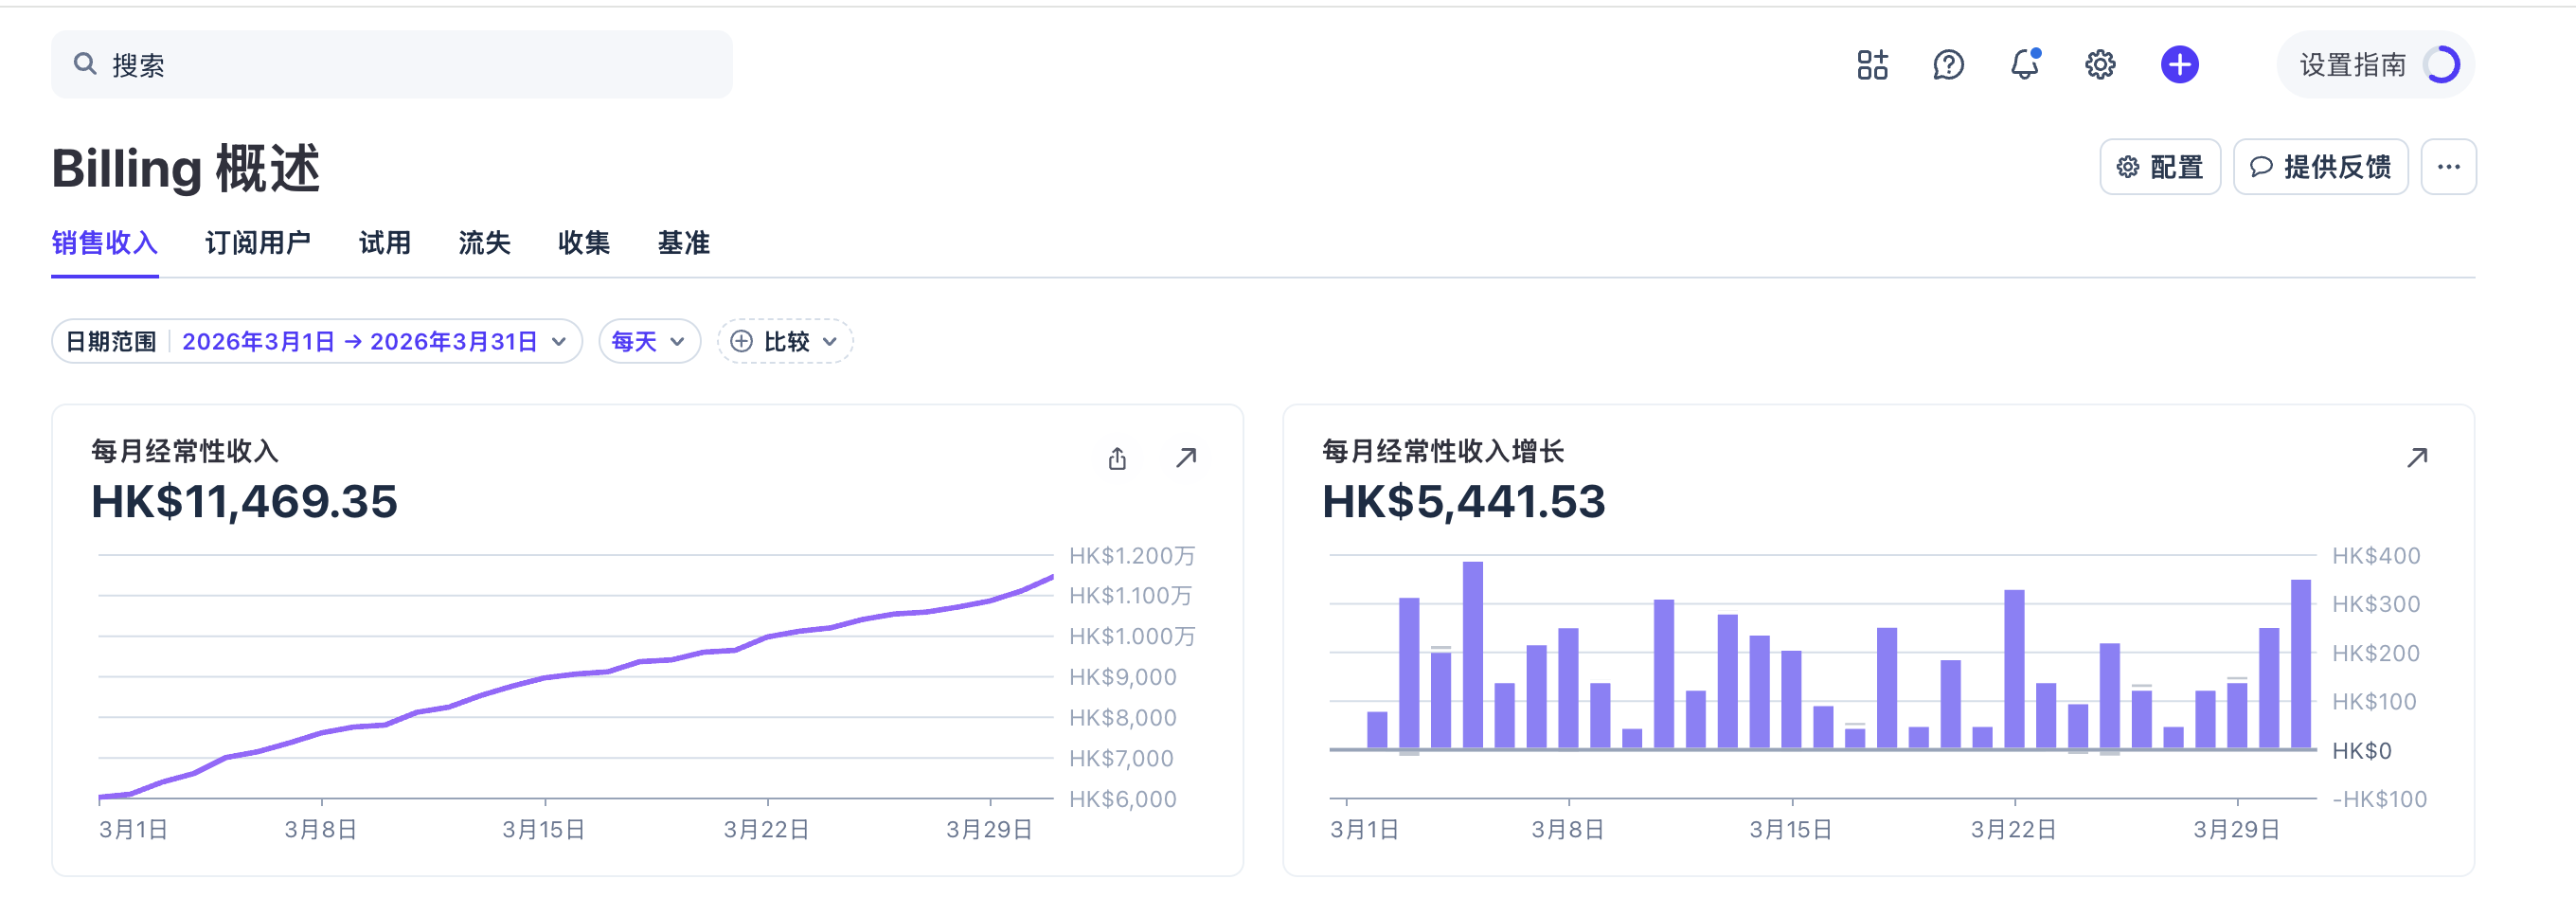Viewport: 2576px width, 915px height.
Task: Open the settings gear icon
Action: click(2100, 65)
